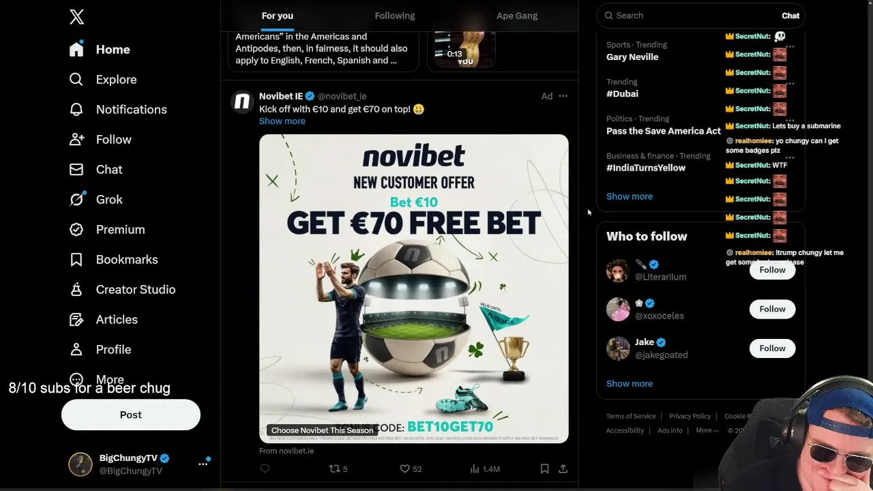Expand Show more under Novibet text
Screen dimensions: 873x491
coord(282,121)
